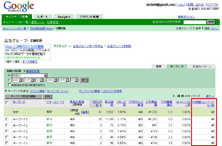
Task: Click the 広告グループを削除 link
Action: tap(119, 46)
